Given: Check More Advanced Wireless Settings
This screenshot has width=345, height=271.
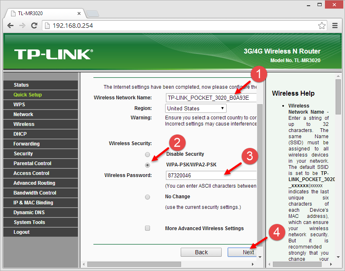Looking at the screenshot, I should click(x=148, y=228).
